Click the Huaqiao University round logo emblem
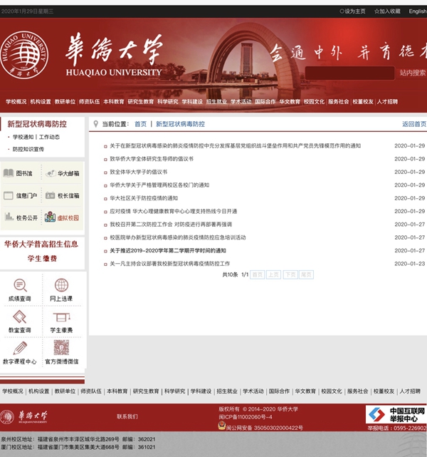Viewport: 427px width, 457px height. point(28,56)
